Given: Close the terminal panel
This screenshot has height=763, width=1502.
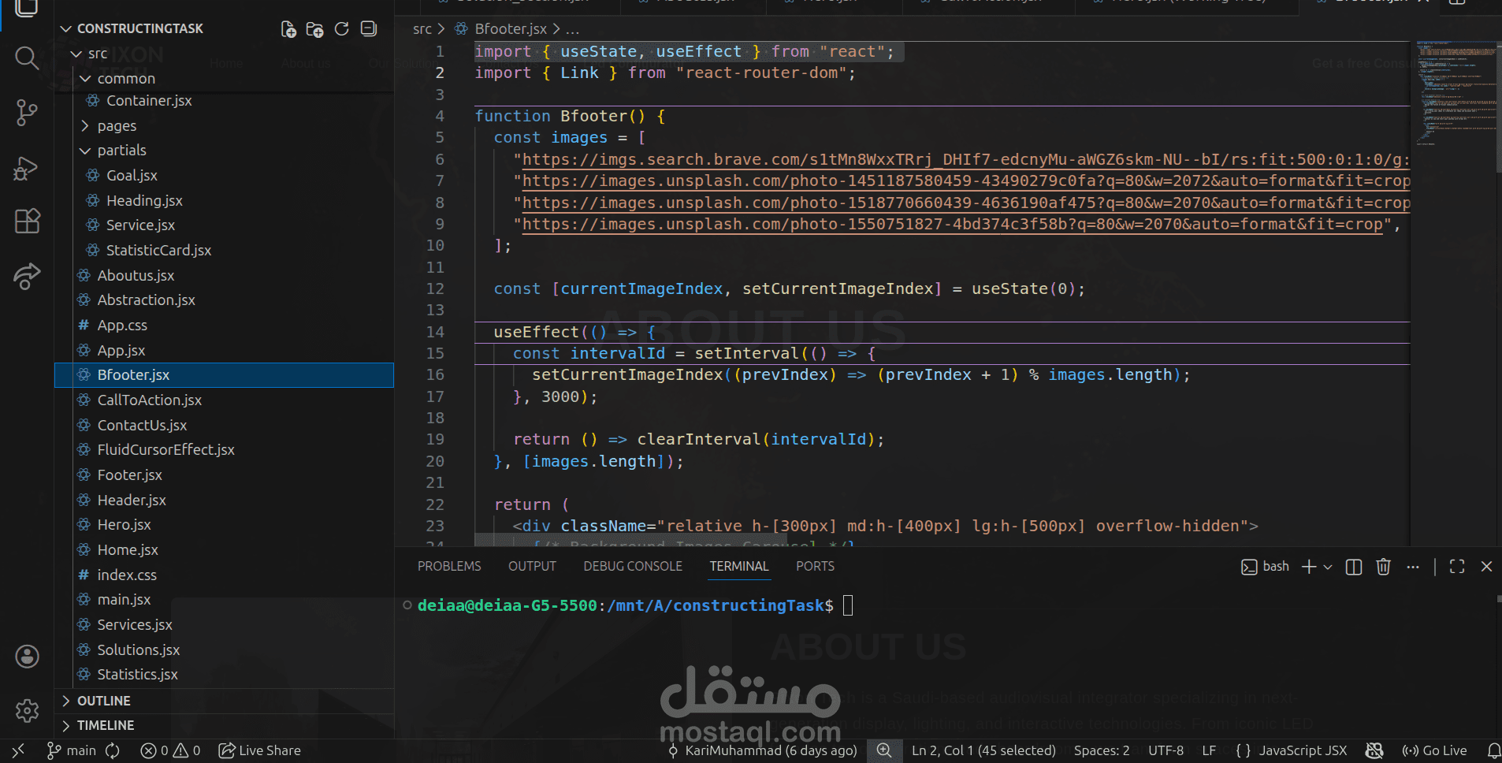Looking at the screenshot, I should click(x=1486, y=567).
